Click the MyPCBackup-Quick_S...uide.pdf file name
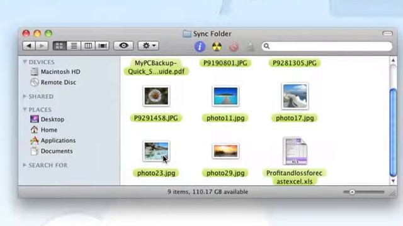 pyautogui.click(x=156, y=67)
